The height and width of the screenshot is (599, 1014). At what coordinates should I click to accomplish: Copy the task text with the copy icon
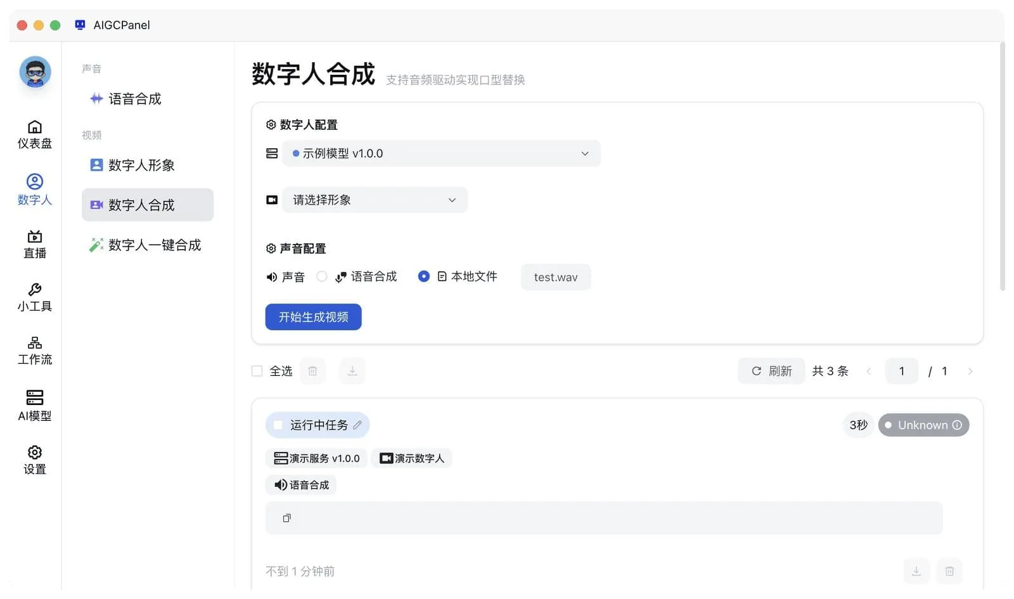click(286, 518)
